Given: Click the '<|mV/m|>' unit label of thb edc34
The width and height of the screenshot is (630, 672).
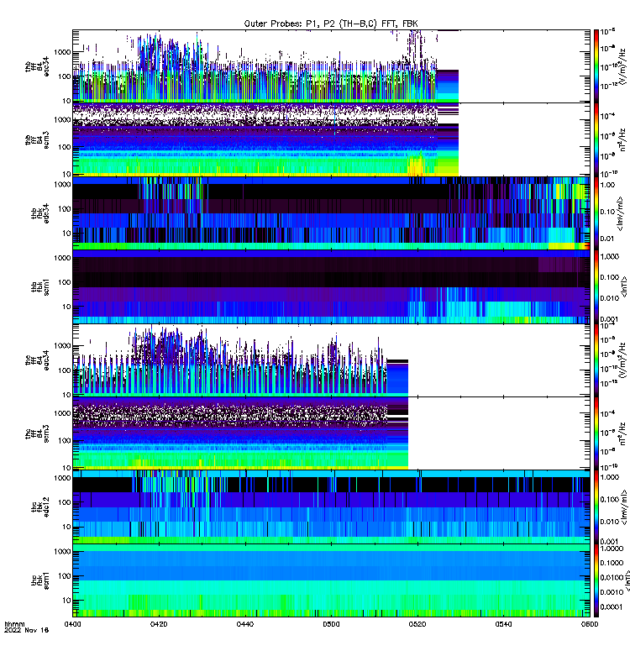Looking at the screenshot, I should (620, 213).
